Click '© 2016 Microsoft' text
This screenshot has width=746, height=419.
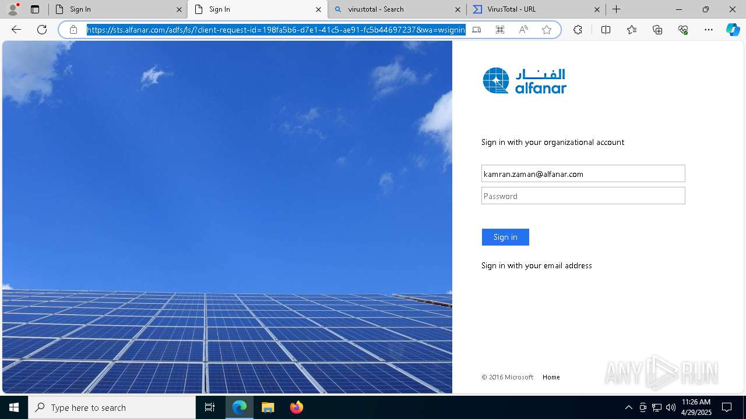(507, 377)
